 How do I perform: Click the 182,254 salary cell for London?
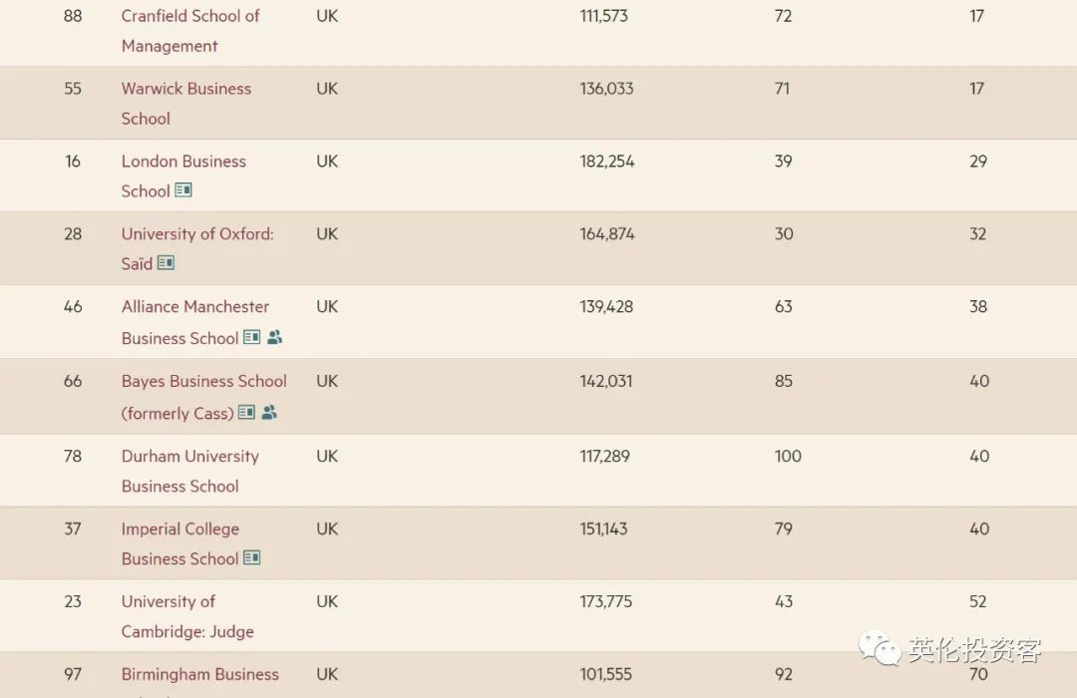click(x=607, y=162)
